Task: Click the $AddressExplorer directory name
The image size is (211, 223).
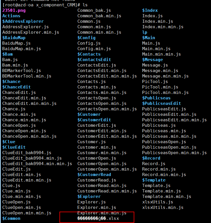Action: tap(23, 21)
